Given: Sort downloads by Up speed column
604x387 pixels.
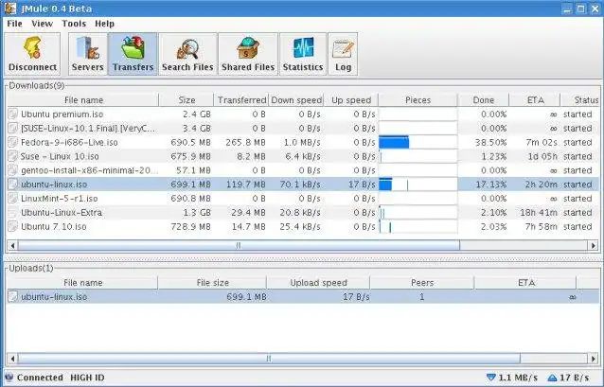Looking at the screenshot, I should point(351,100).
